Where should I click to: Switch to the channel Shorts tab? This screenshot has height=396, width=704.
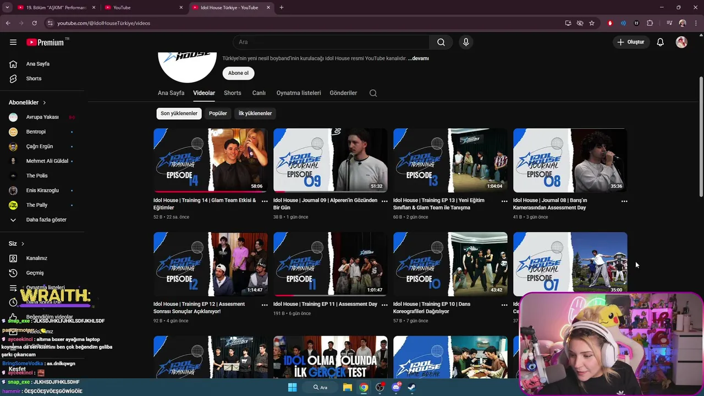coord(233,93)
